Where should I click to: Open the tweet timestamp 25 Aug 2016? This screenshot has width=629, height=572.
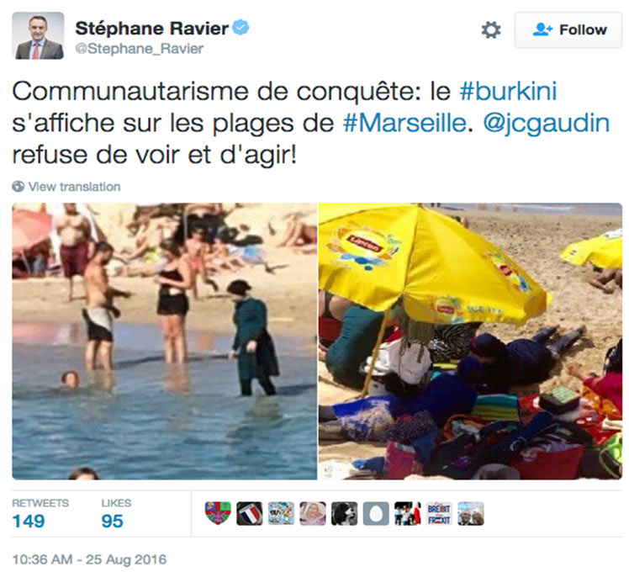(89, 559)
